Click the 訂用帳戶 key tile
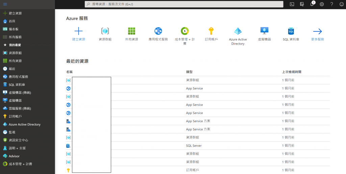Image resolution: width=346 pixels, height=174 pixels. pyautogui.click(x=211, y=34)
